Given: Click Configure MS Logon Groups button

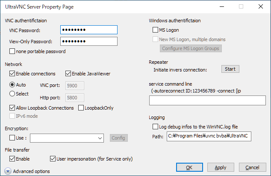Looking at the screenshot, I should click(x=191, y=48).
